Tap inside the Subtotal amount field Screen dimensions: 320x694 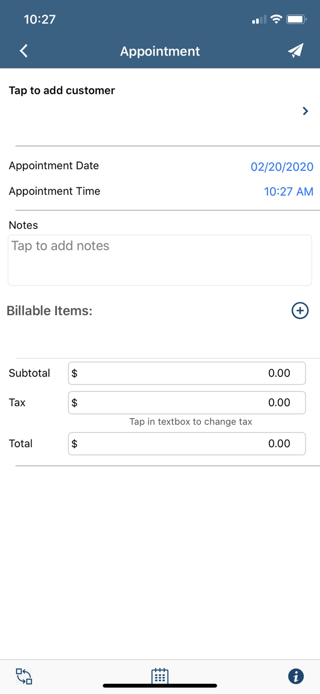pos(187,373)
